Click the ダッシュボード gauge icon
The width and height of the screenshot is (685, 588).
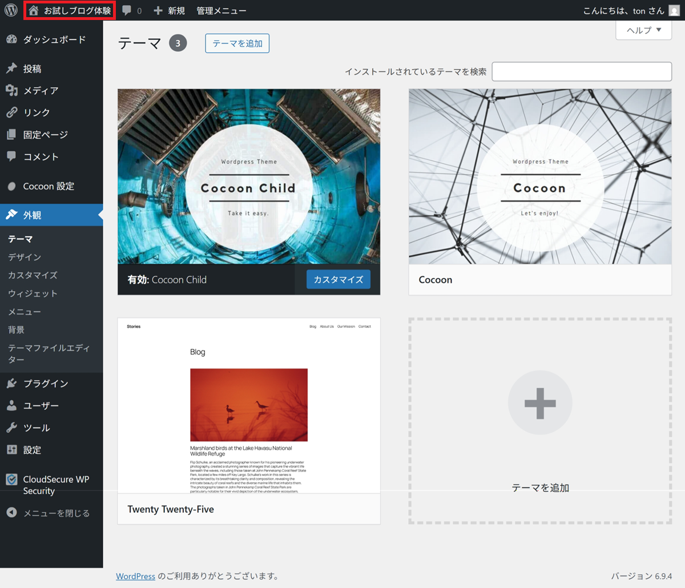coord(11,39)
